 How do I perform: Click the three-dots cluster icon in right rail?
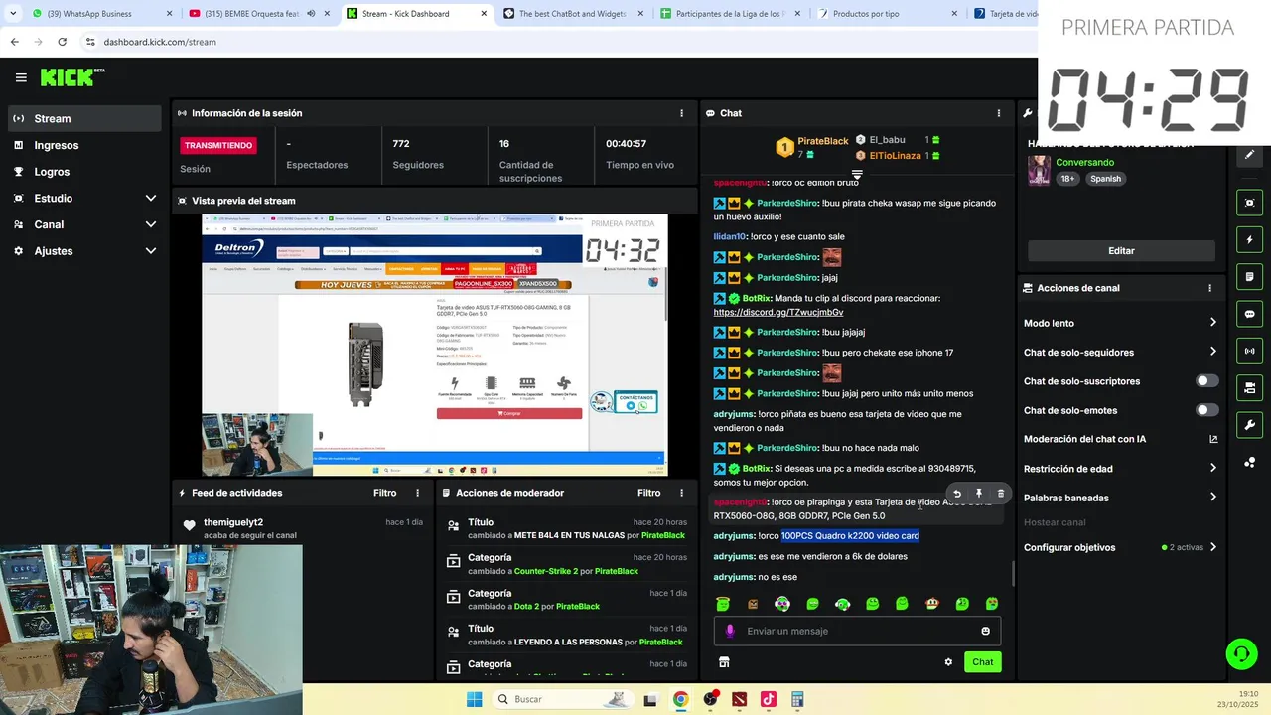click(x=1249, y=463)
